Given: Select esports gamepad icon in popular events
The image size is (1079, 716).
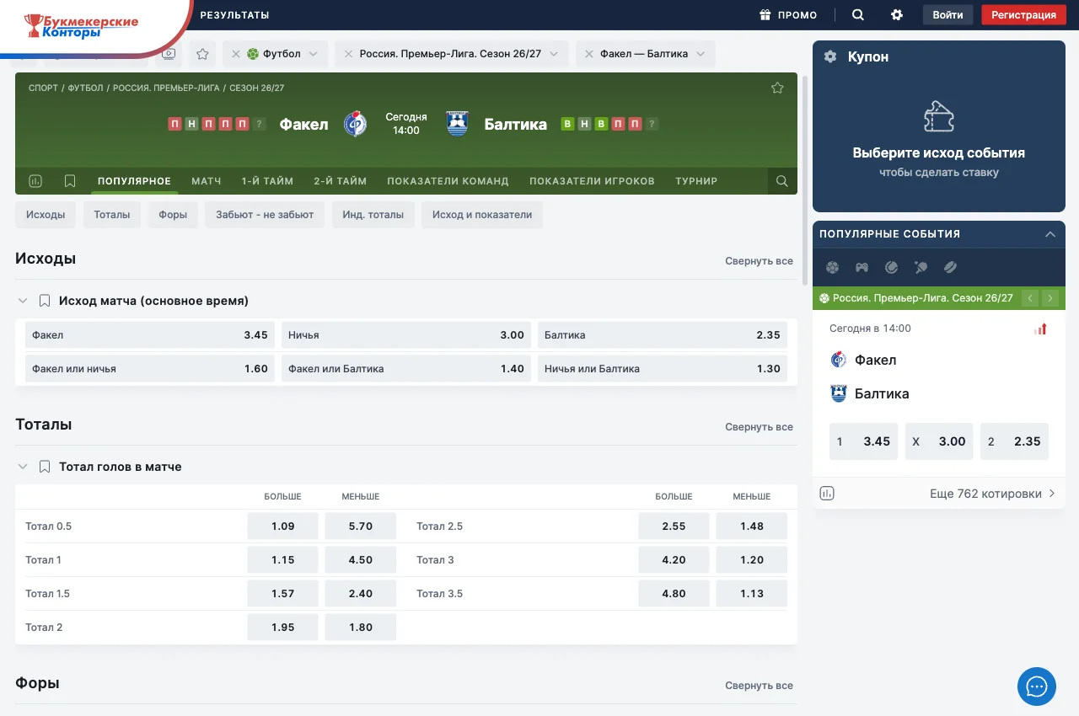Looking at the screenshot, I should tap(862, 268).
